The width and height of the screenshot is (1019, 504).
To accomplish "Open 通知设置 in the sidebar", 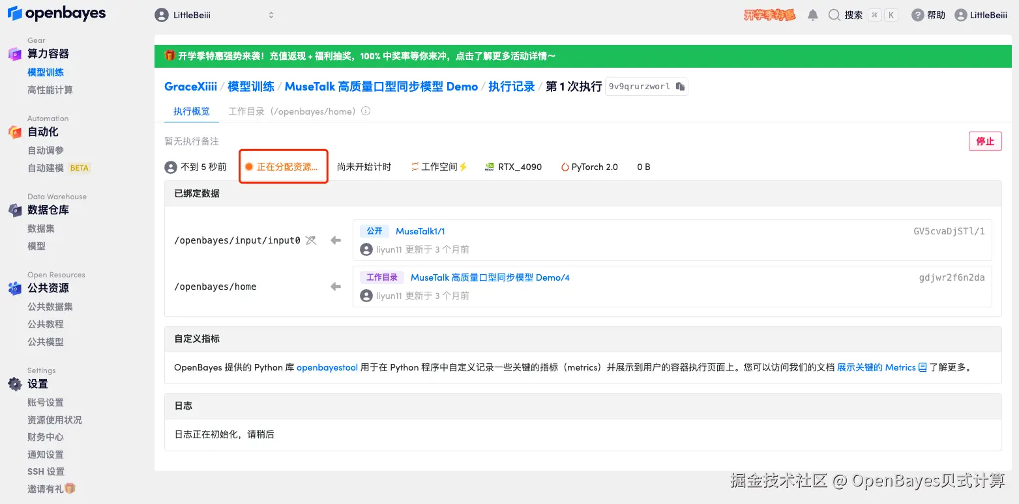I will coord(46,455).
